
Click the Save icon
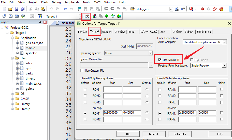click(x=17, y=9)
